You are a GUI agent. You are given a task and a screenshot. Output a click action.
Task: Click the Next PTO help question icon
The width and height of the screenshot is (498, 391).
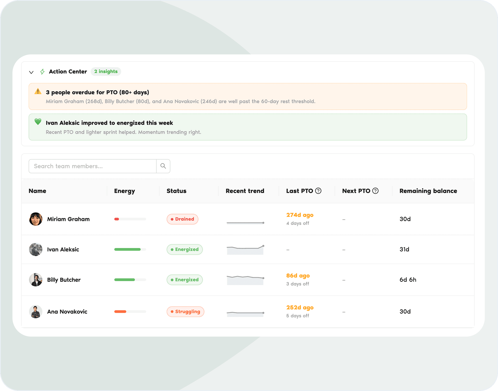375,191
